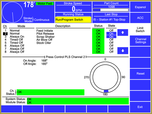Image resolution: width=152 pixels, height=114 pixels.
Task: Select the Stock Oiler channel row
Action: coord(44,43)
